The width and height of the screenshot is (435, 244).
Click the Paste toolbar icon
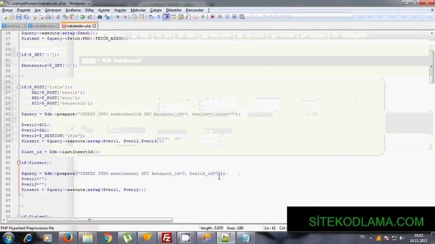click(x=73, y=17)
